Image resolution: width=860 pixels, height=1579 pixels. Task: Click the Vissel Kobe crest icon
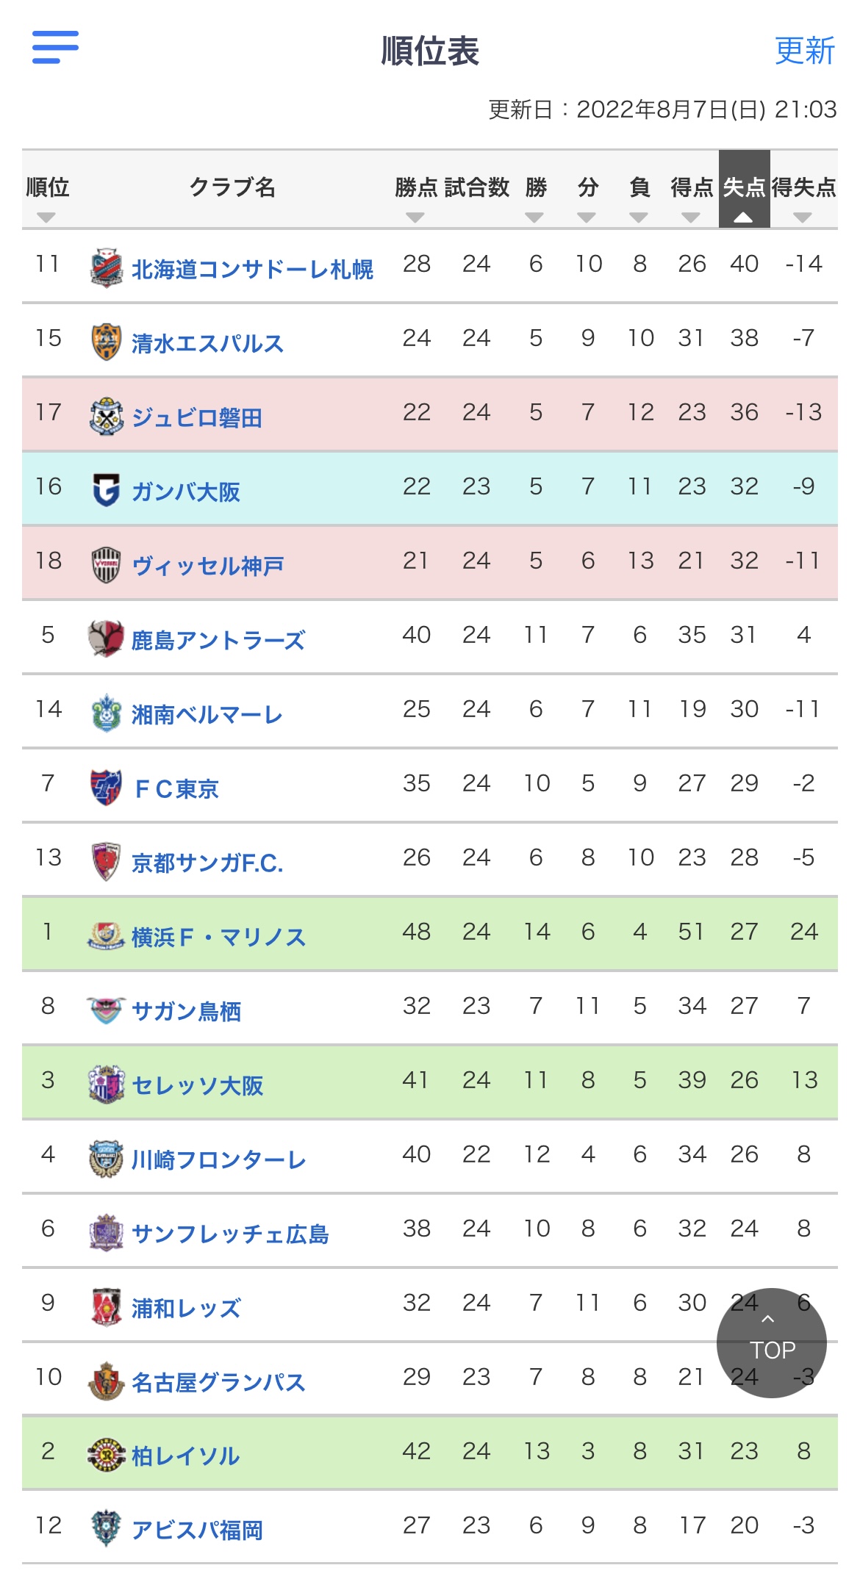click(x=106, y=564)
